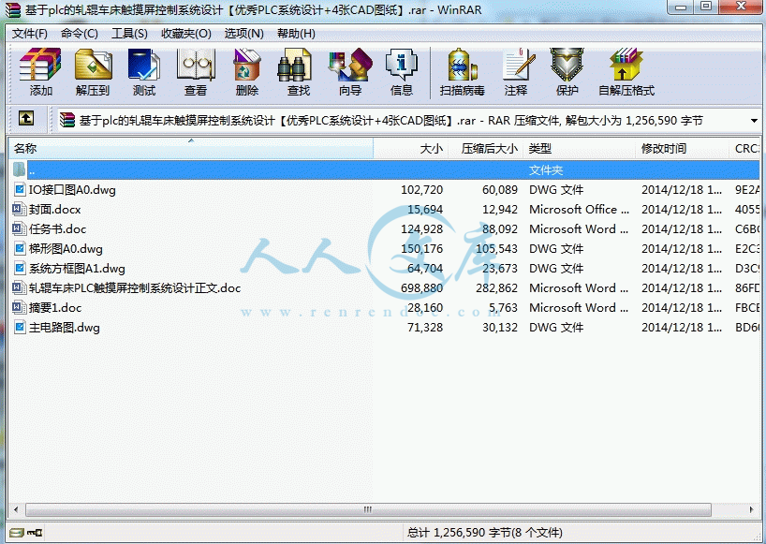Viewport: 766px width, 544px height.
Task: Sort by Size (大小) column header
Action: [411, 149]
